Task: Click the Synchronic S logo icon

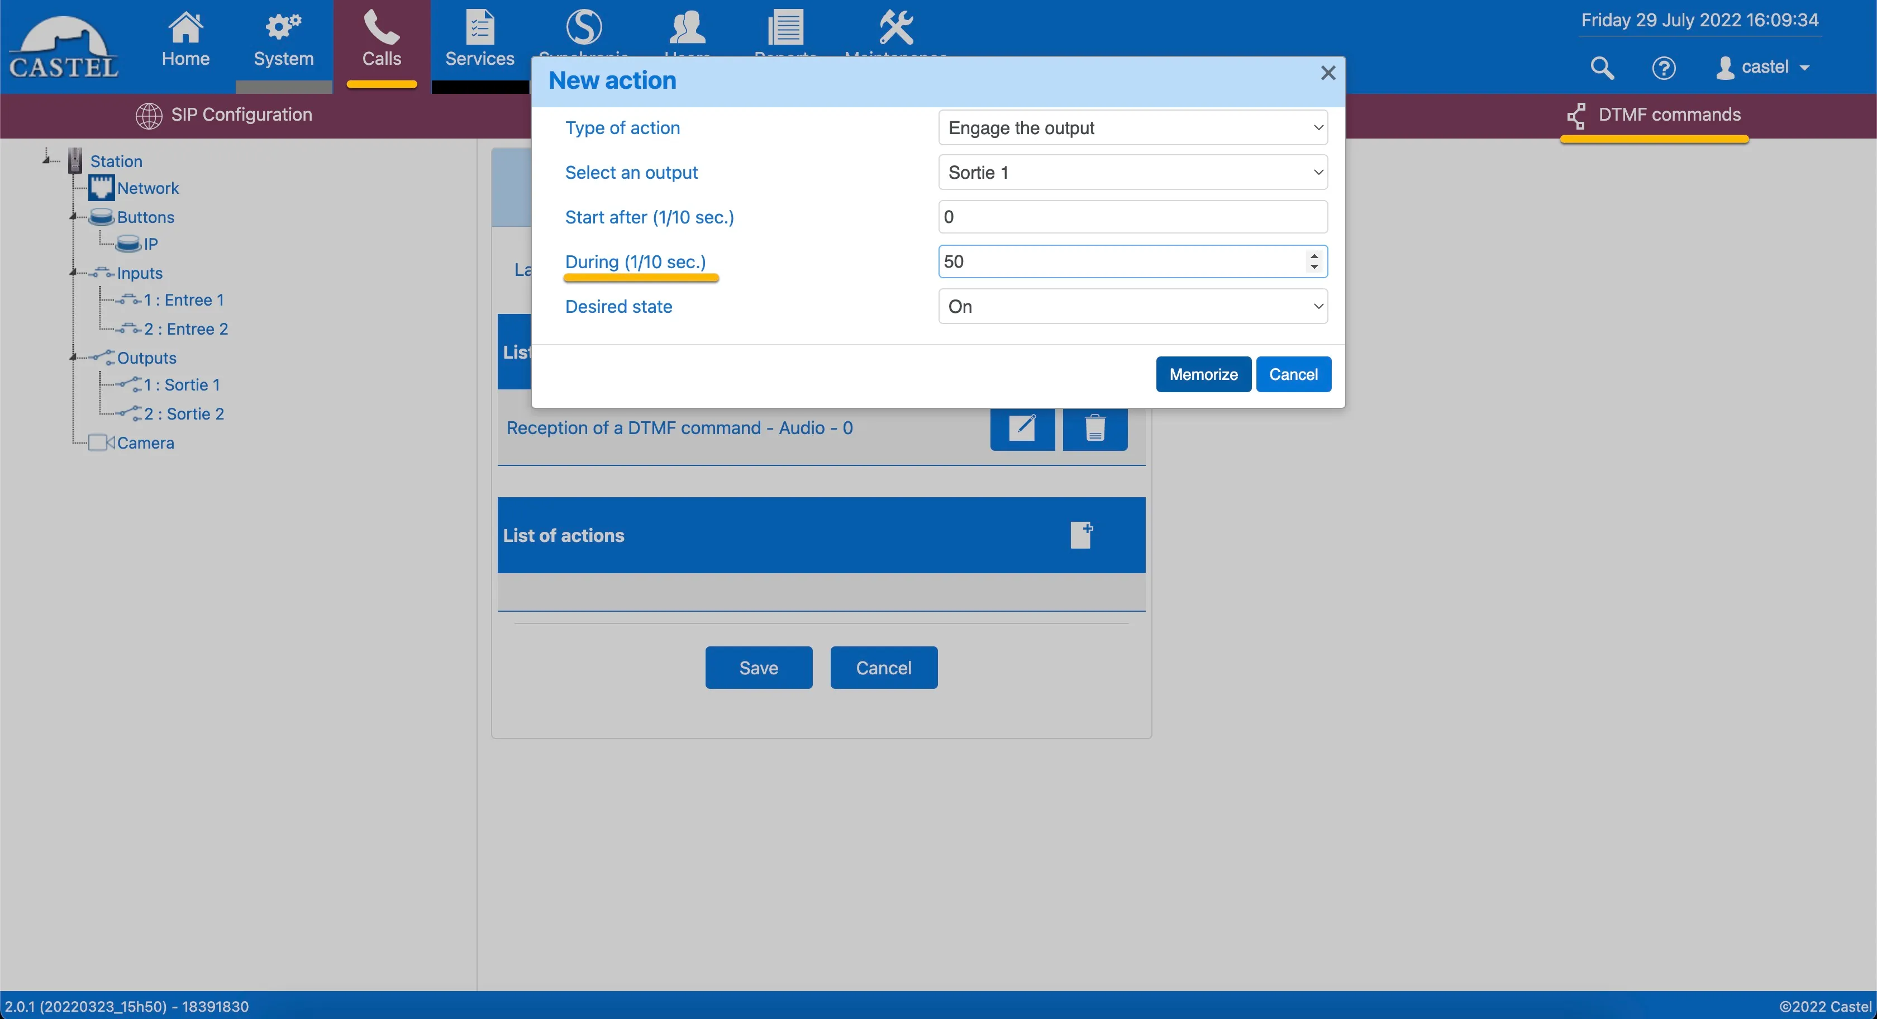Action: 584,28
